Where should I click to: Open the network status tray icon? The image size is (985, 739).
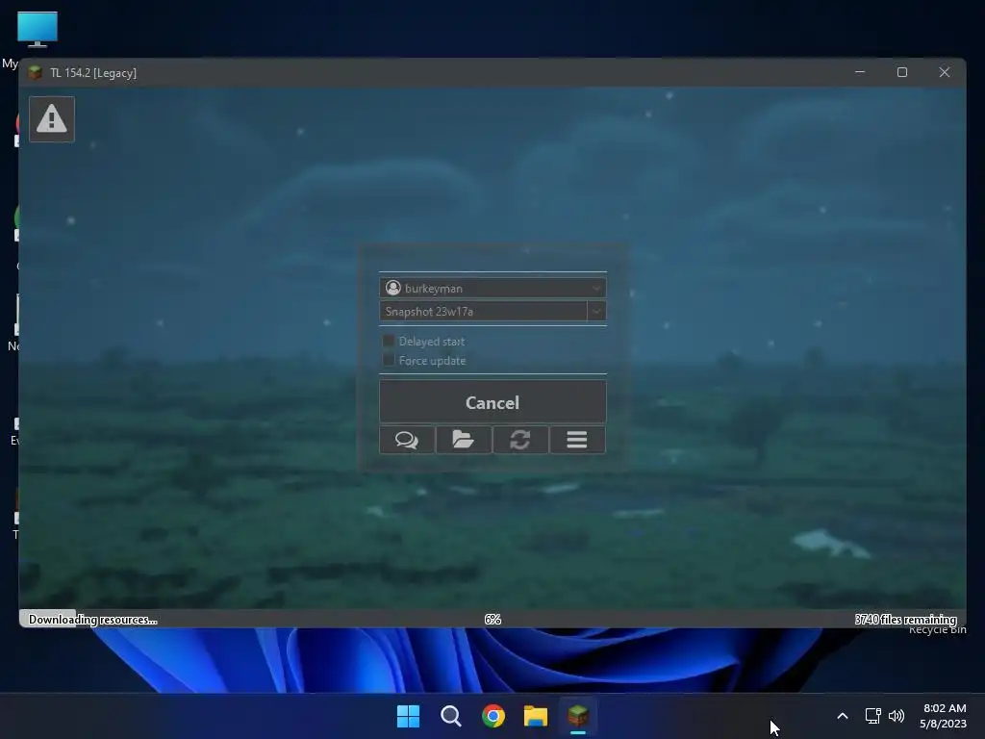click(872, 716)
